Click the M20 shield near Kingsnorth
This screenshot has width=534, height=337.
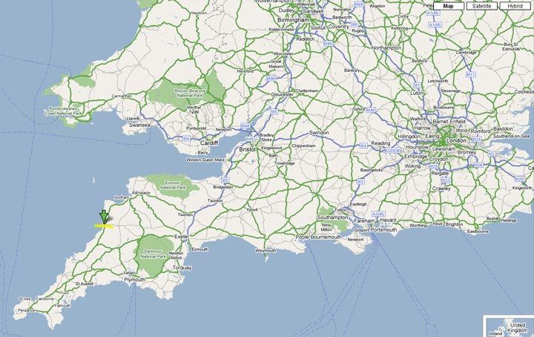pyautogui.click(x=519, y=179)
